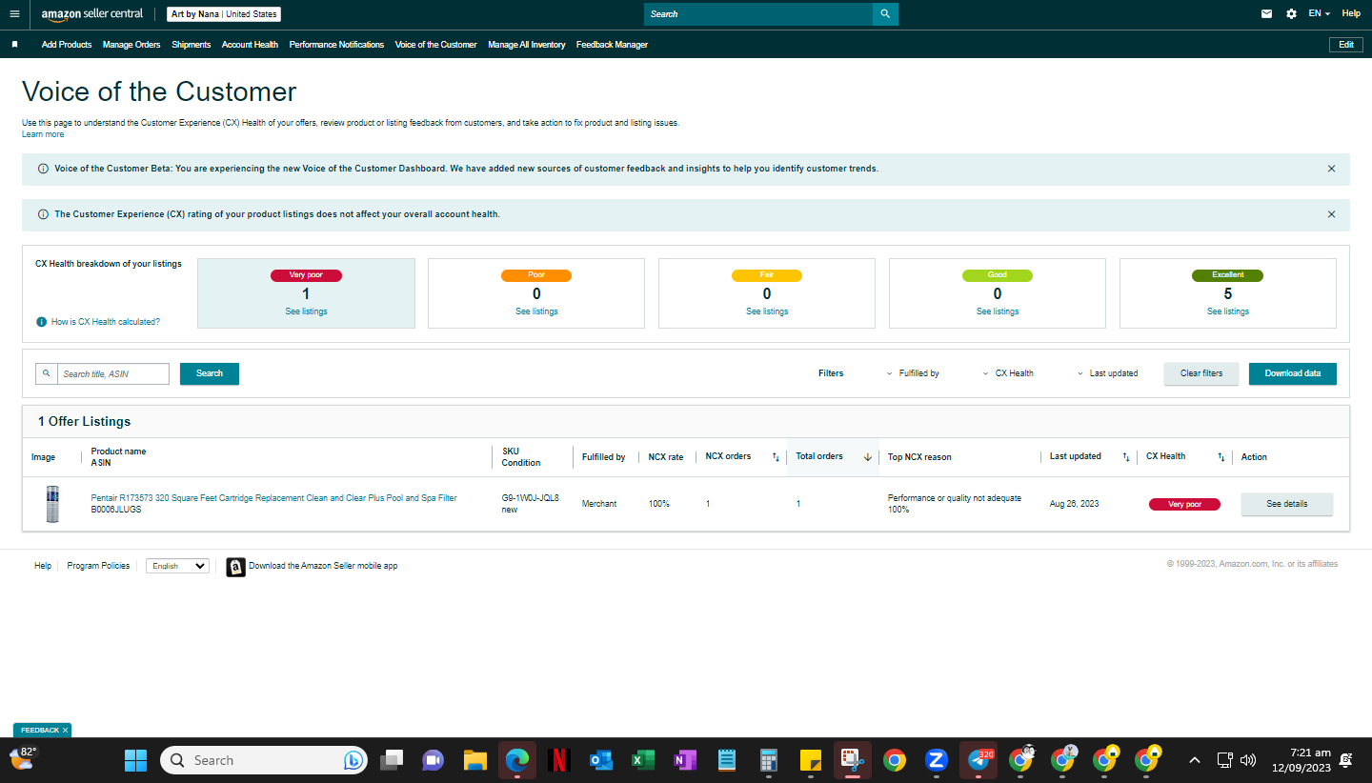Select the Excellent CX Health card
The height and width of the screenshot is (783, 1372).
click(x=1228, y=293)
